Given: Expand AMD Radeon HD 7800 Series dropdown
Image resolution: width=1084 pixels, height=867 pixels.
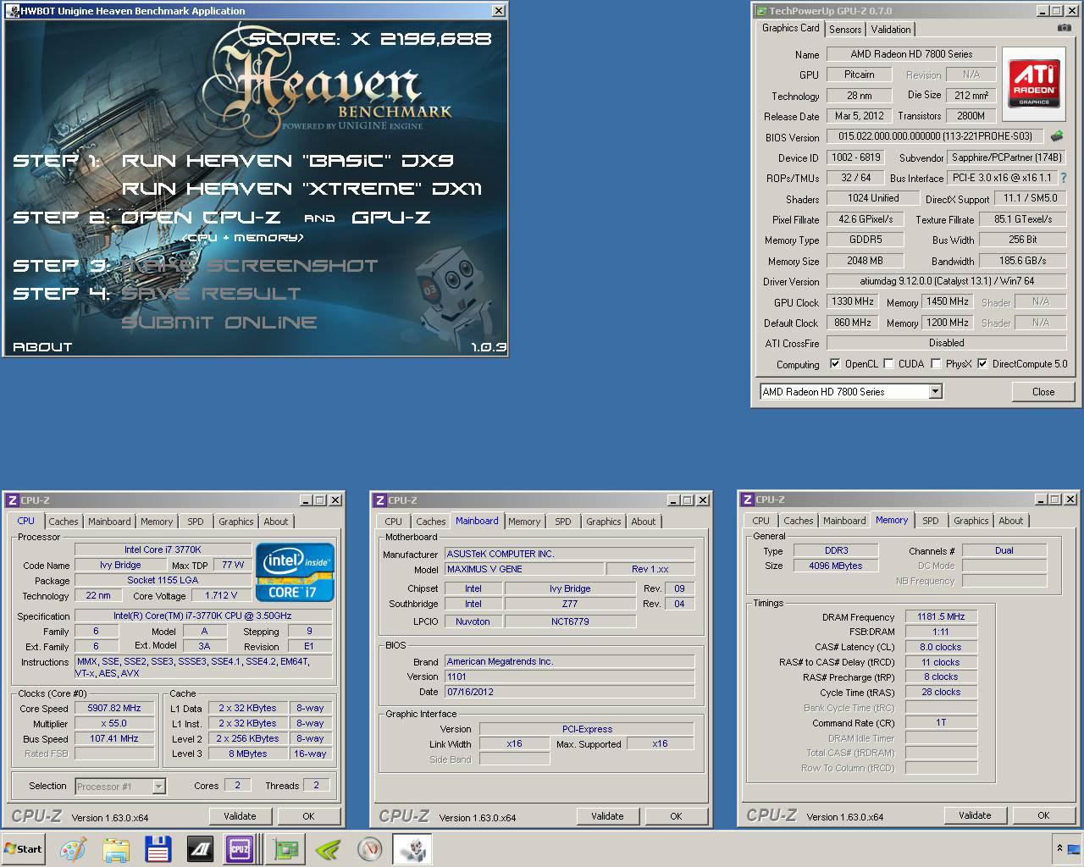Looking at the screenshot, I should pos(935,391).
